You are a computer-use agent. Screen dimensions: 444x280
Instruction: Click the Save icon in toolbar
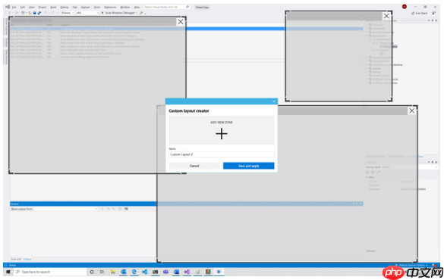[x=35, y=13]
